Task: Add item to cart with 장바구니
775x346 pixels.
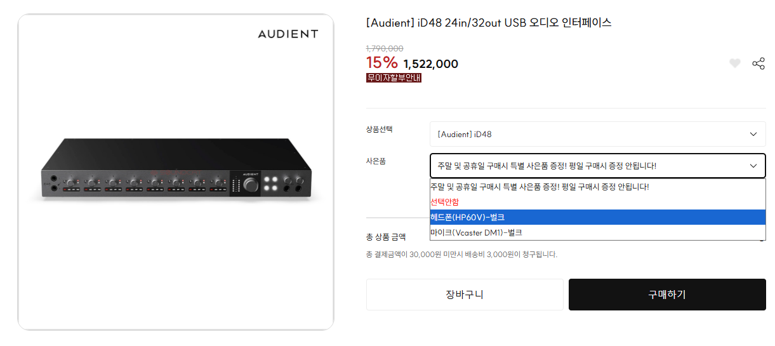Action: pos(465,295)
